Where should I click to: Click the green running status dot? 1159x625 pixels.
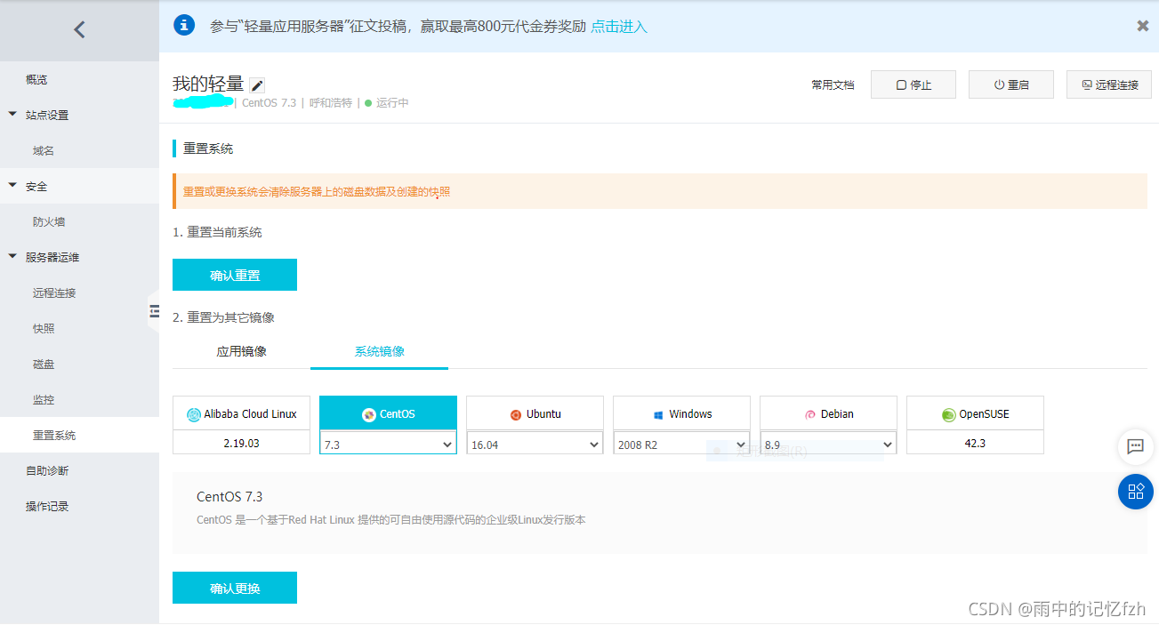tap(367, 103)
